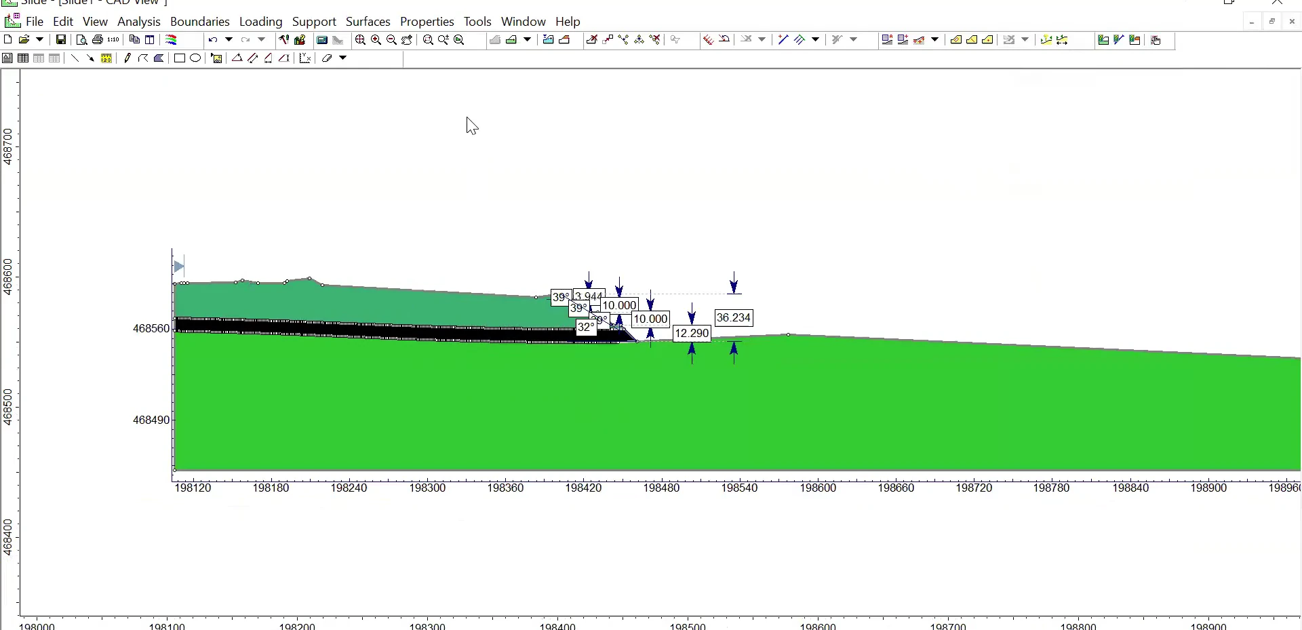This screenshot has width=1302, height=630.
Task: Expand the Open file dropdown arrow
Action: coord(39,39)
